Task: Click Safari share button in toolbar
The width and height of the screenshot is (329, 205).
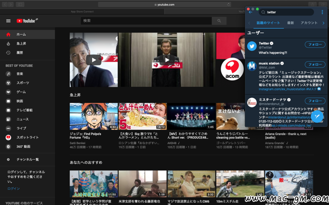Action: point(312,4)
